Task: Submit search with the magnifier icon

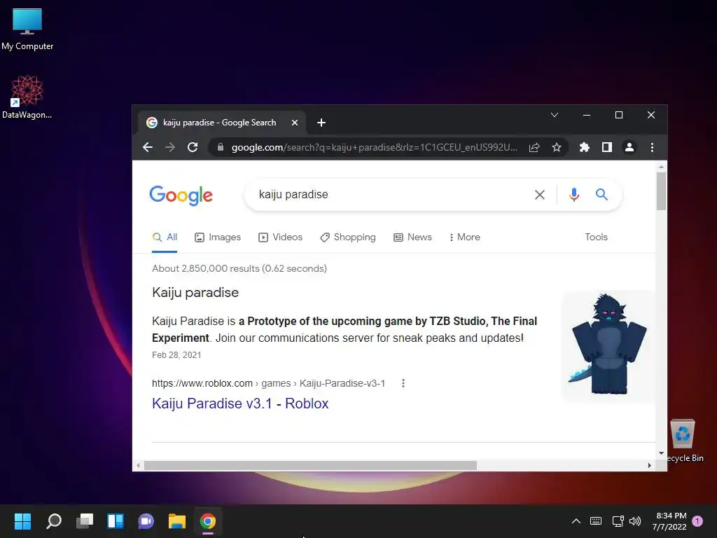Action: pos(601,195)
